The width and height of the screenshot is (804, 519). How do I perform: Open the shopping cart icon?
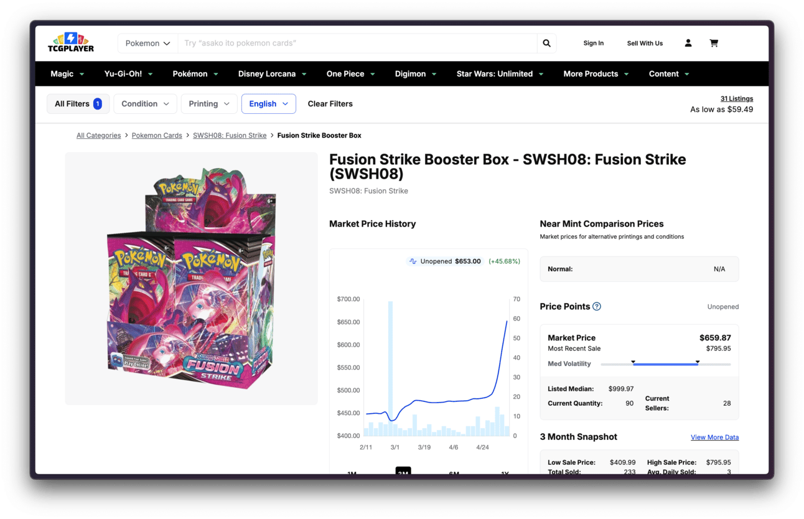[x=714, y=43]
